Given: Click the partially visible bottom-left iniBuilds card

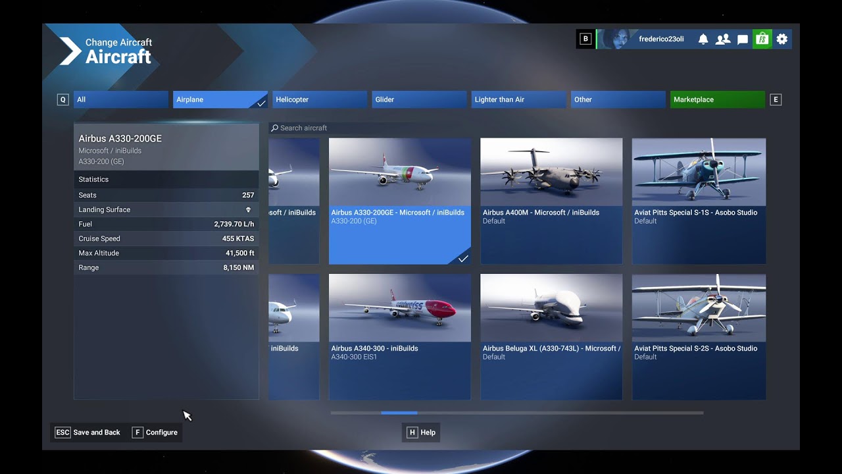Looking at the screenshot, I should point(294,336).
